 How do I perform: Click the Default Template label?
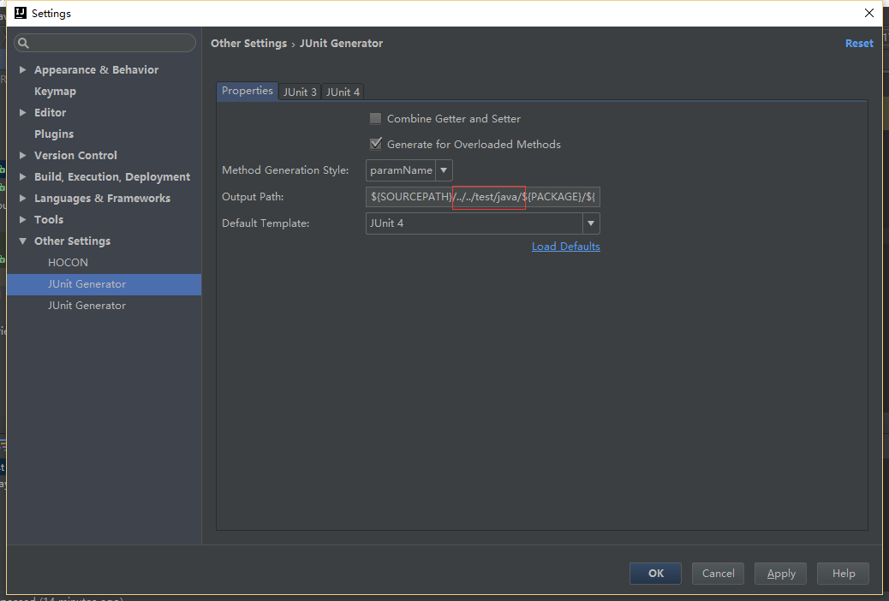266,223
